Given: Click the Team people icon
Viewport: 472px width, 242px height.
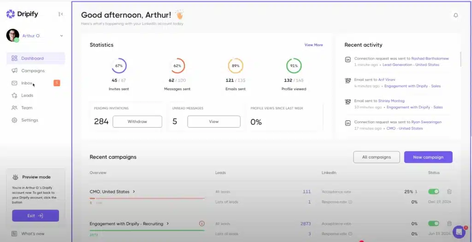Looking at the screenshot, I should tap(14, 107).
